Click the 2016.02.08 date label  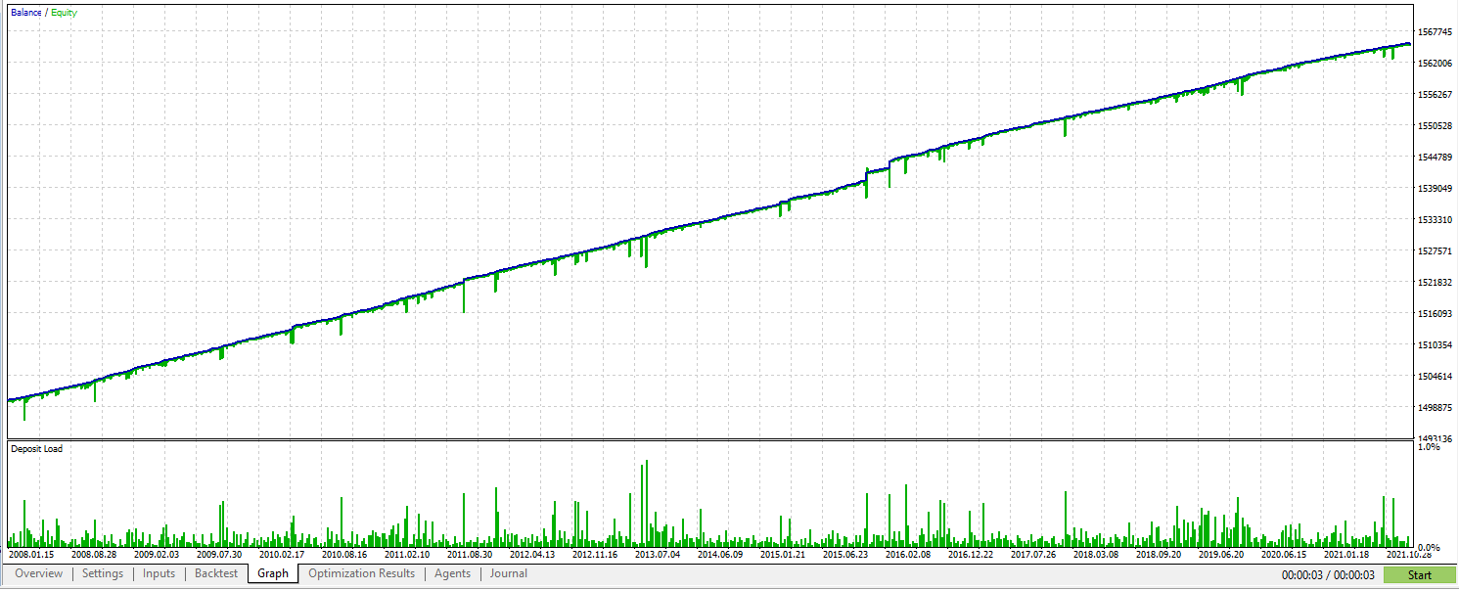coord(908,555)
